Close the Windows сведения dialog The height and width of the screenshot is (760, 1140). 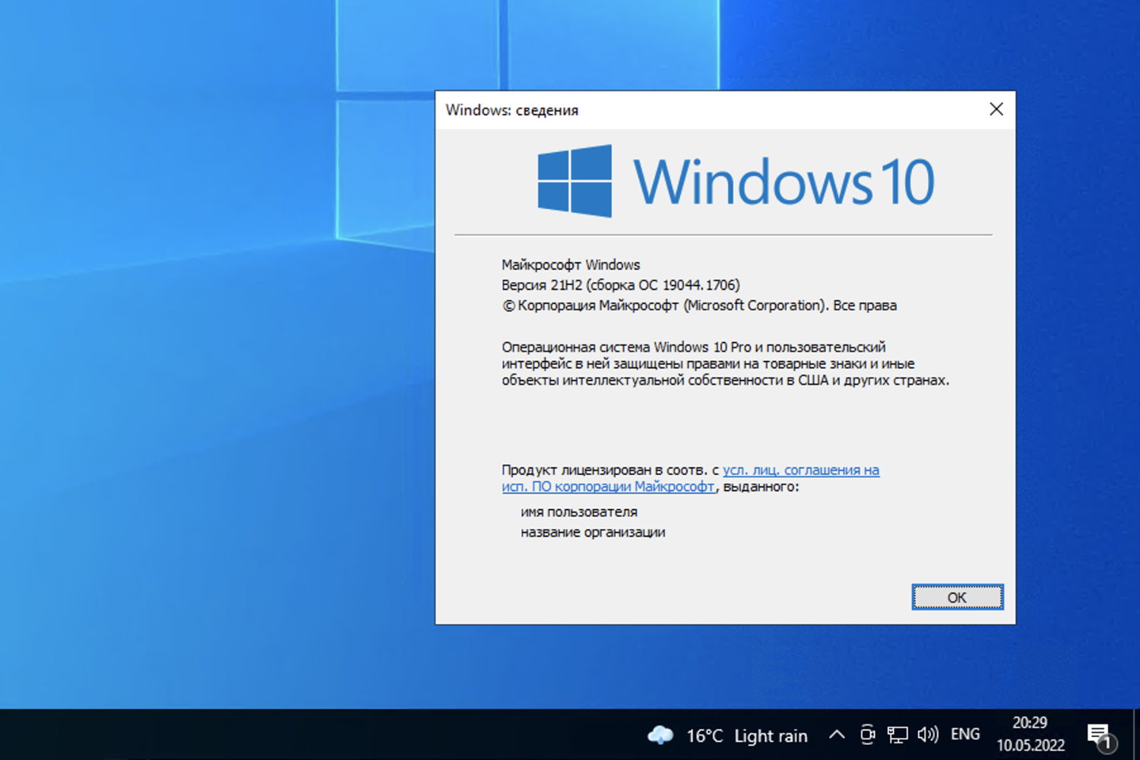996,109
